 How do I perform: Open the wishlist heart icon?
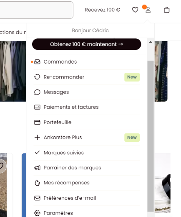[135, 10]
